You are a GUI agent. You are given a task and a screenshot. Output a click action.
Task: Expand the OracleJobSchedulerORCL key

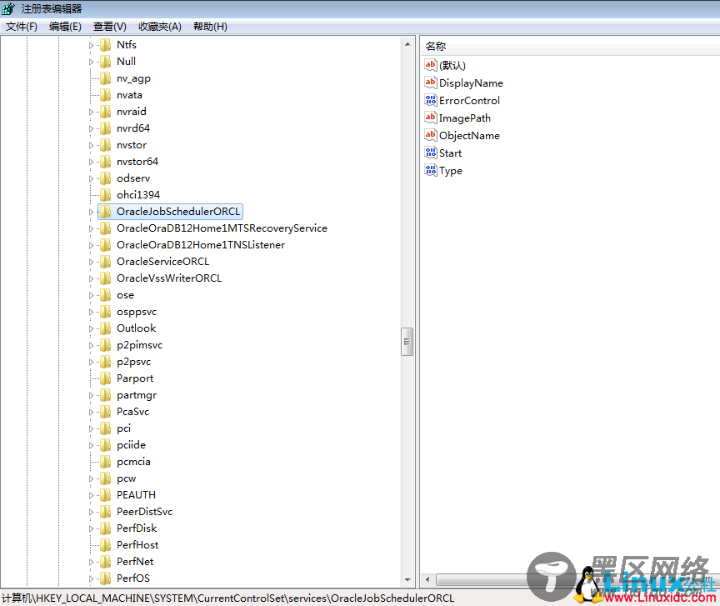point(91,212)
